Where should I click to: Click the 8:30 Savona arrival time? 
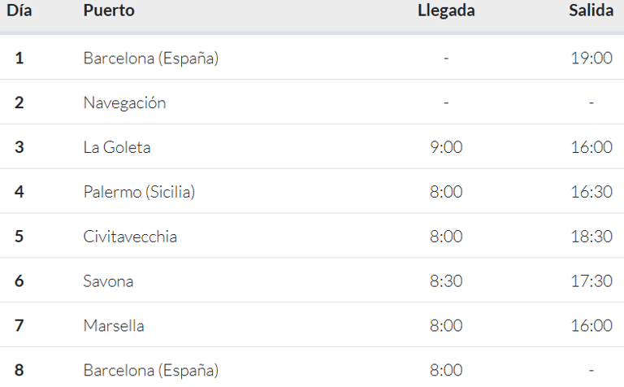[x=446, y=281]
